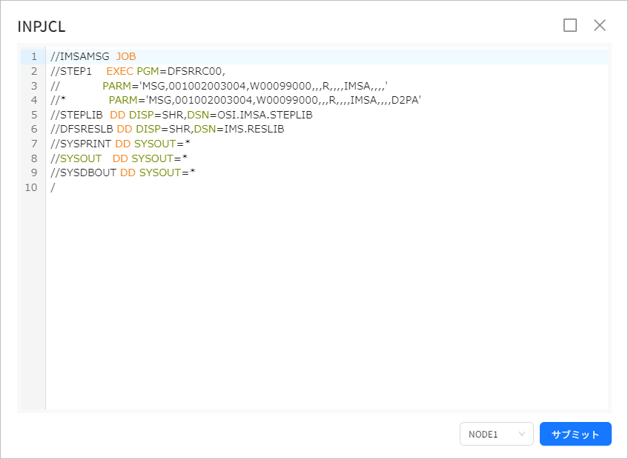
Task: Click line number 1 in the gutter
Action: [x=33, y=56]
